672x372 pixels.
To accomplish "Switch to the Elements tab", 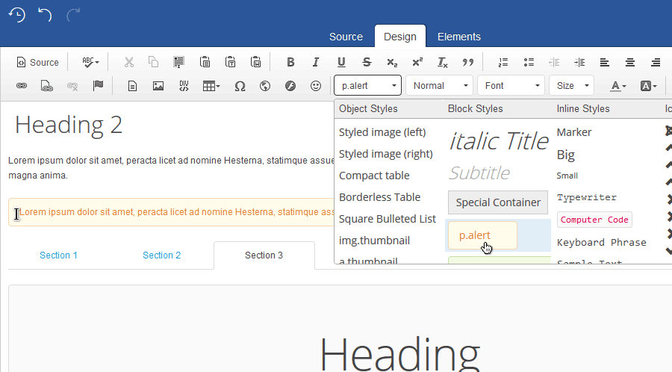I will point(458,37).
